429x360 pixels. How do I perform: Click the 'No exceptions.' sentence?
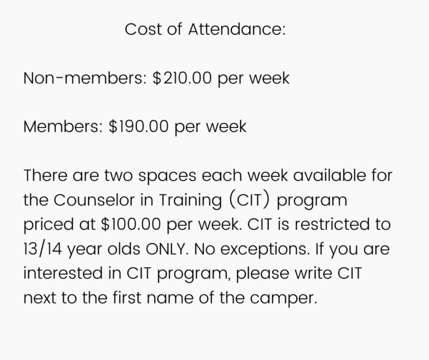[x=252, y=250]
